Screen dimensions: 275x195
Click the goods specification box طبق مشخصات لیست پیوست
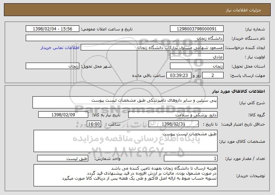tap(125, 141)
